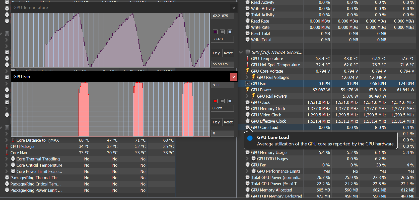Expand the Core Distance to TjMAX row
419x200 pixels.
(x=7, y=140)
